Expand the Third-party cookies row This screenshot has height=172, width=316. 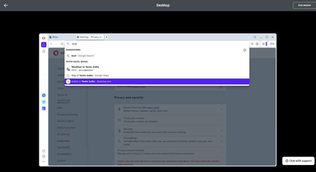[x=221, y=120]
